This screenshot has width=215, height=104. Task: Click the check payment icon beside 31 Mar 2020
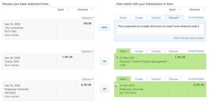117,58
